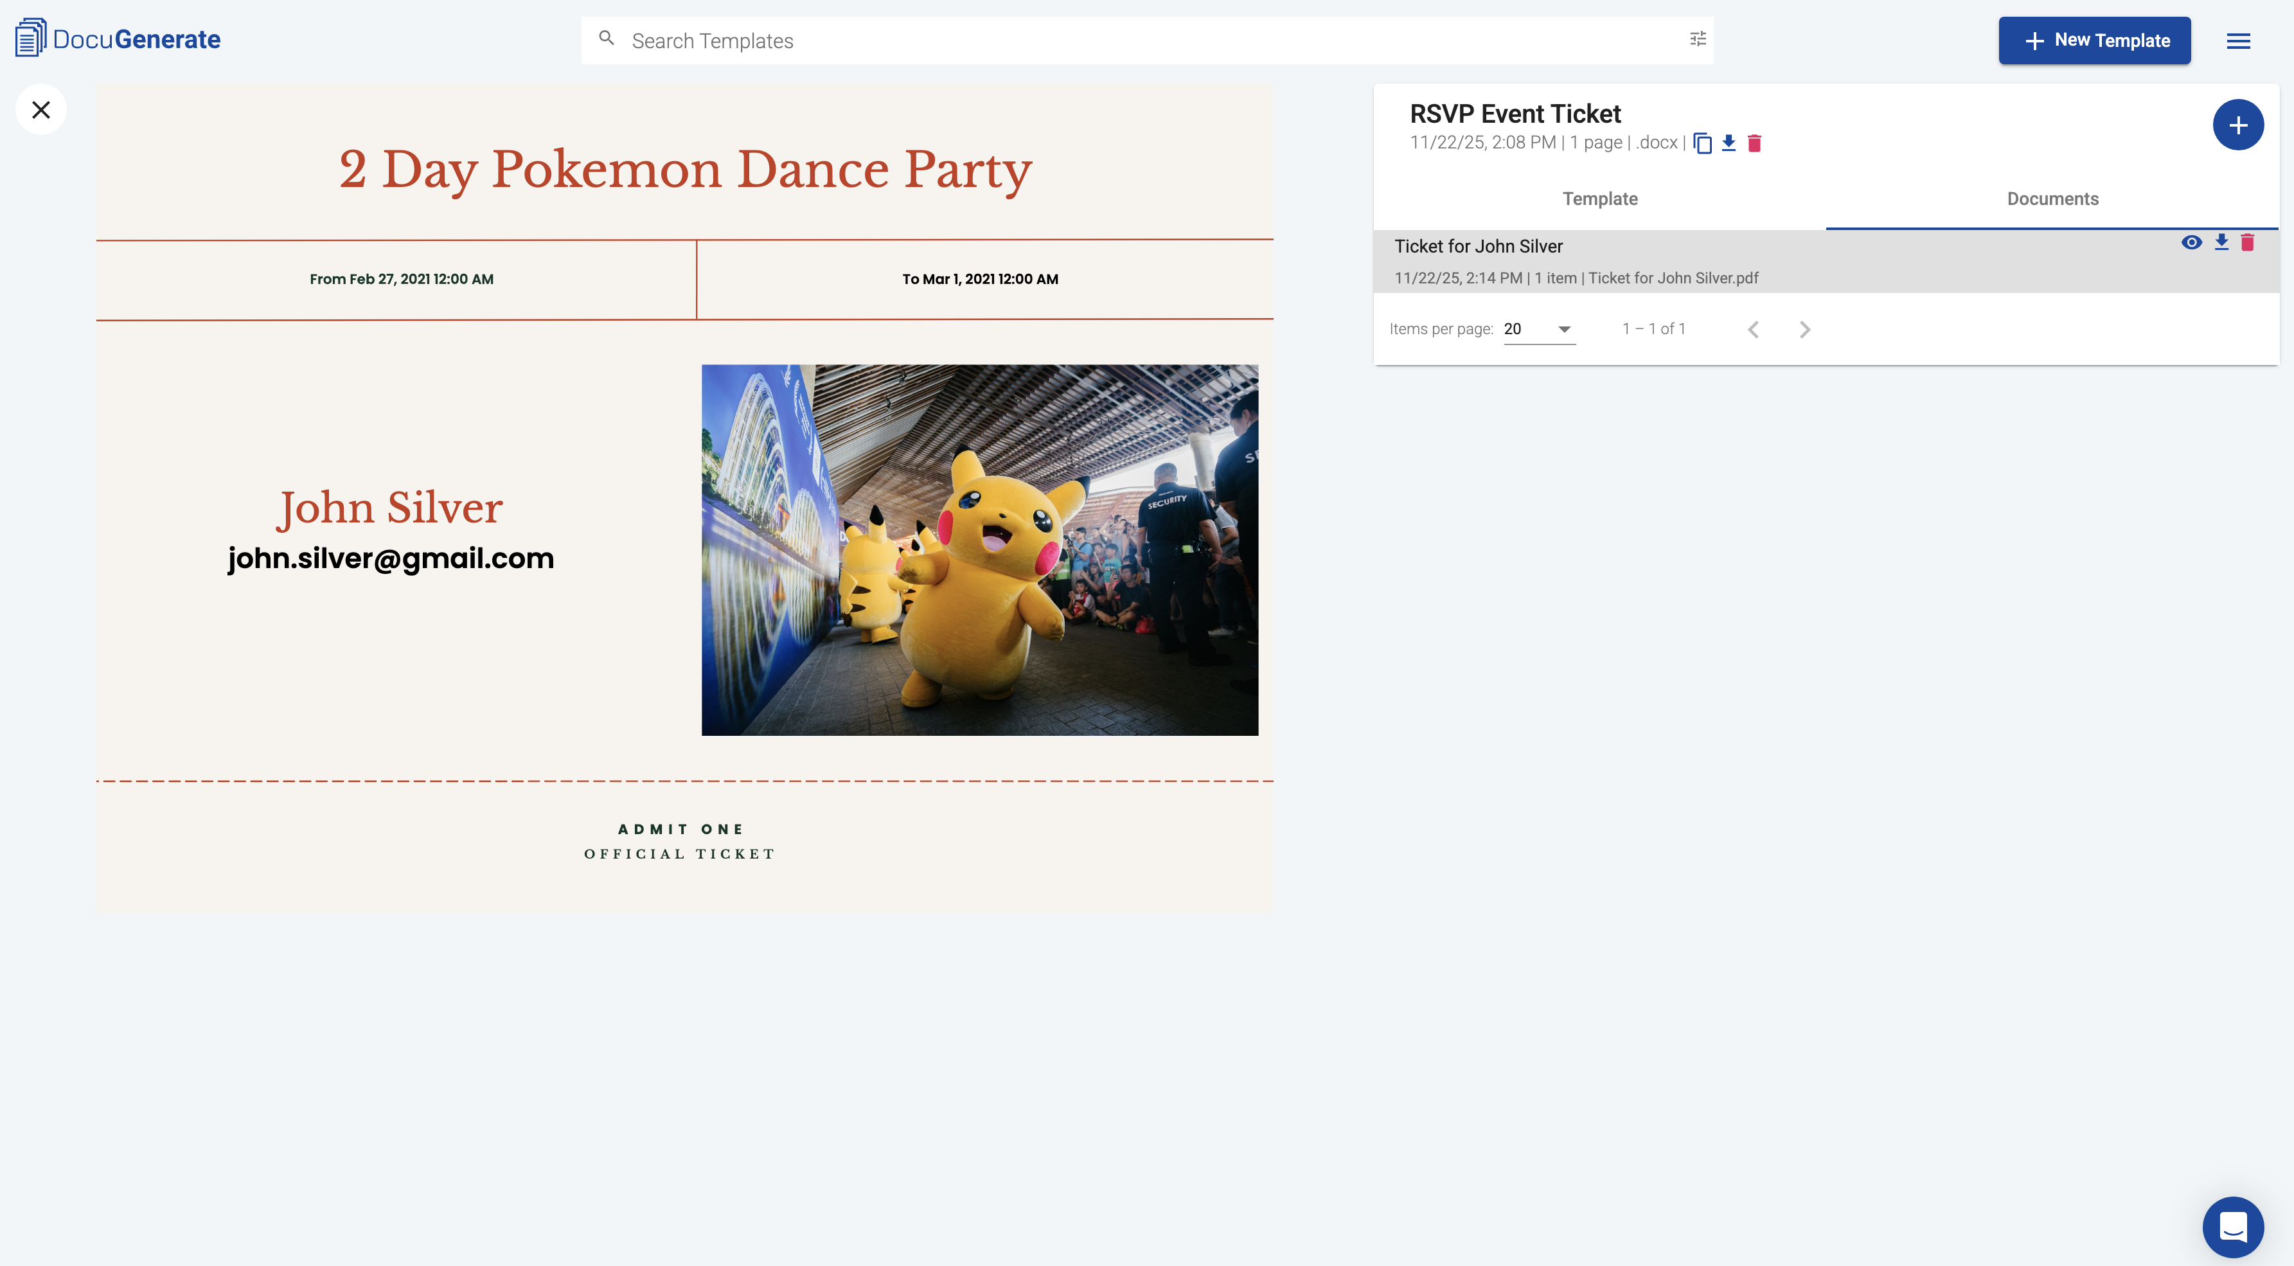Preview Ticket for John Silver with eye icon
2294x1266 pixels.
[2192, 242]
